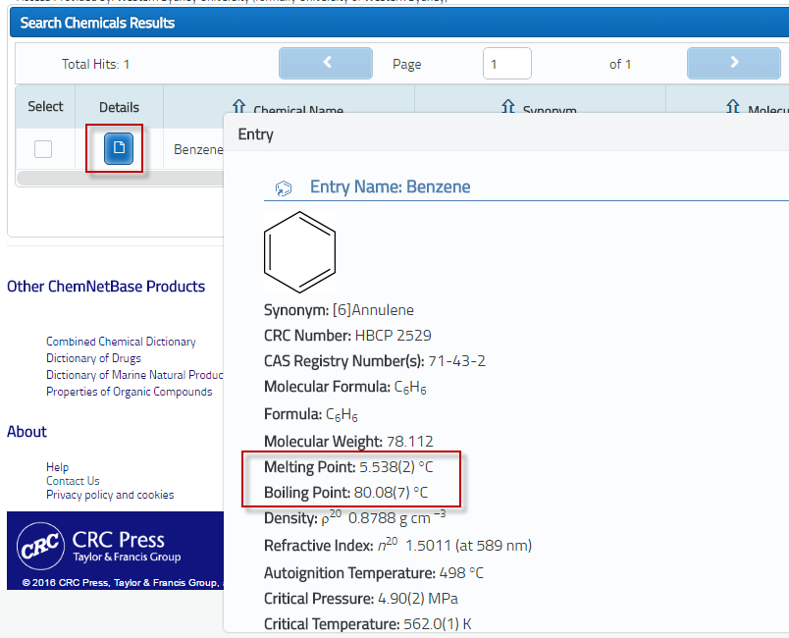Screen dimensions: 789x638
Task: Click Molecular Formula C6H6 line
Action: pyautogui.click(x=345, y=388)
